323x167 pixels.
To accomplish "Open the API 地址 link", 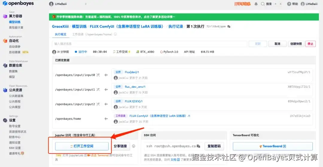I will 189,52.
